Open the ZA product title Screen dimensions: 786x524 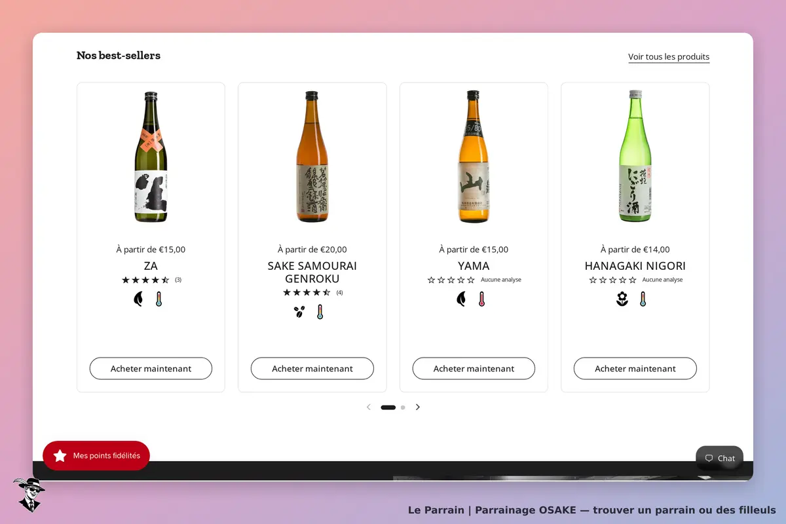(x=151, y=266)
